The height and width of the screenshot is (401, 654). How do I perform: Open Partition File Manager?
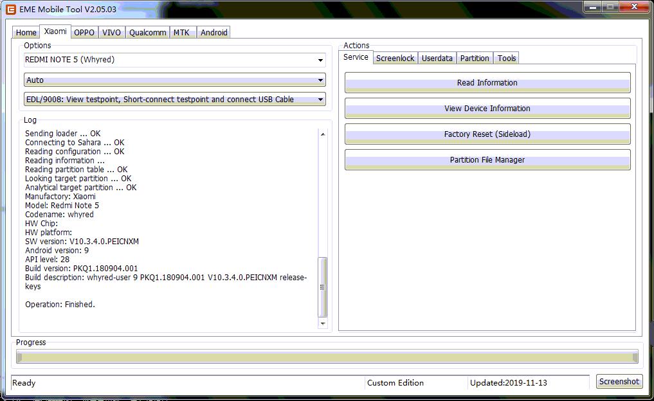tap(487, 159)
